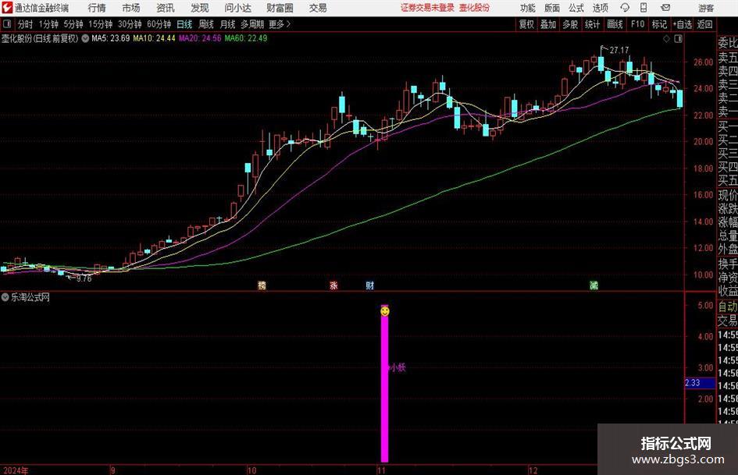Click the 壹化股份(日线 前复权) title
This screenshot has height=475, width=738.
(40, 38)
